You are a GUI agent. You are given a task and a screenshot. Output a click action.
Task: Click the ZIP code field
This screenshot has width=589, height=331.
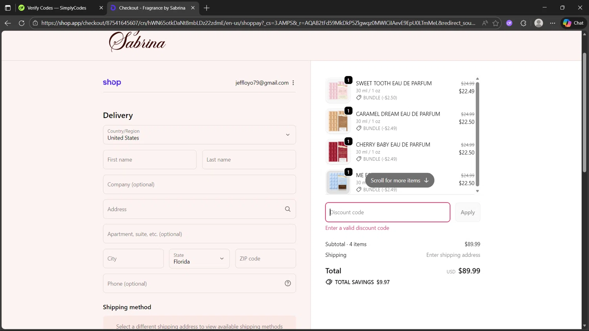pyautogui.click(x=265, y=258)
